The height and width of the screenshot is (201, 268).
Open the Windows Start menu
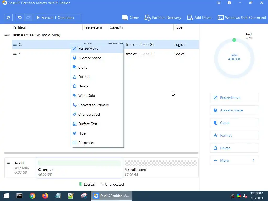pos(6,196)
